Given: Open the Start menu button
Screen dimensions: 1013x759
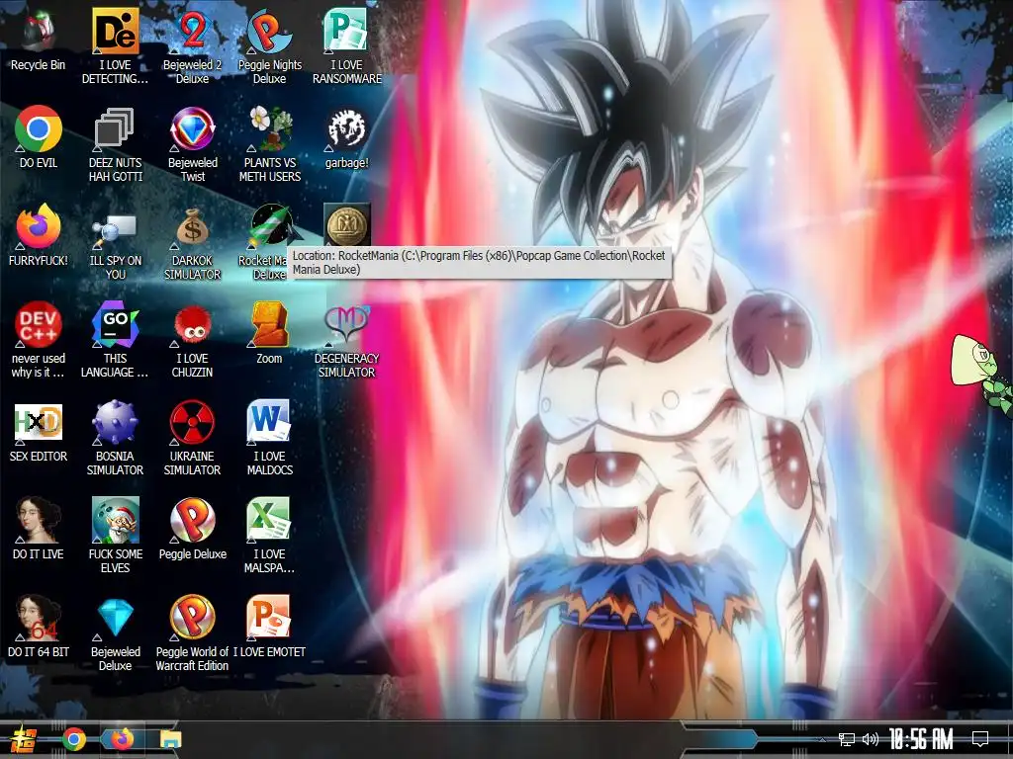Looking at the screenshot, I should [24, 739].
